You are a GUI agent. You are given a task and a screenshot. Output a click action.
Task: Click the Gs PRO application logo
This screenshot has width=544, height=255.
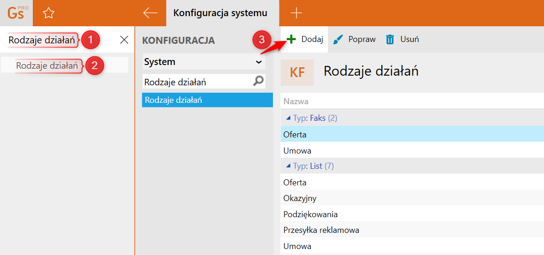click(16, 13)
